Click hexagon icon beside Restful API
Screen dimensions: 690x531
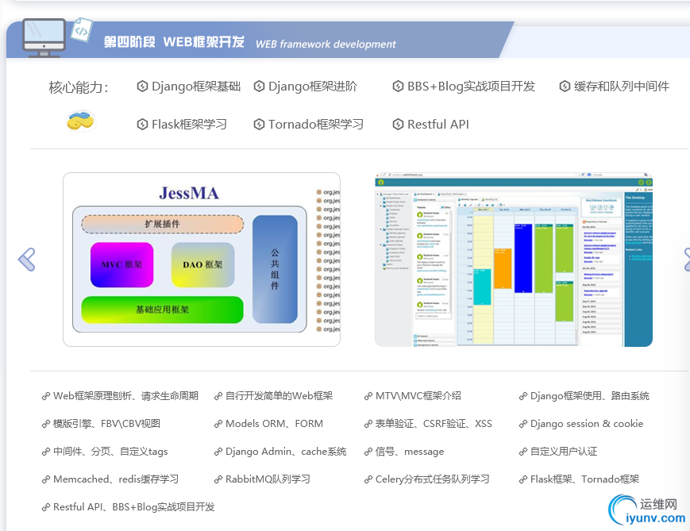398,125
